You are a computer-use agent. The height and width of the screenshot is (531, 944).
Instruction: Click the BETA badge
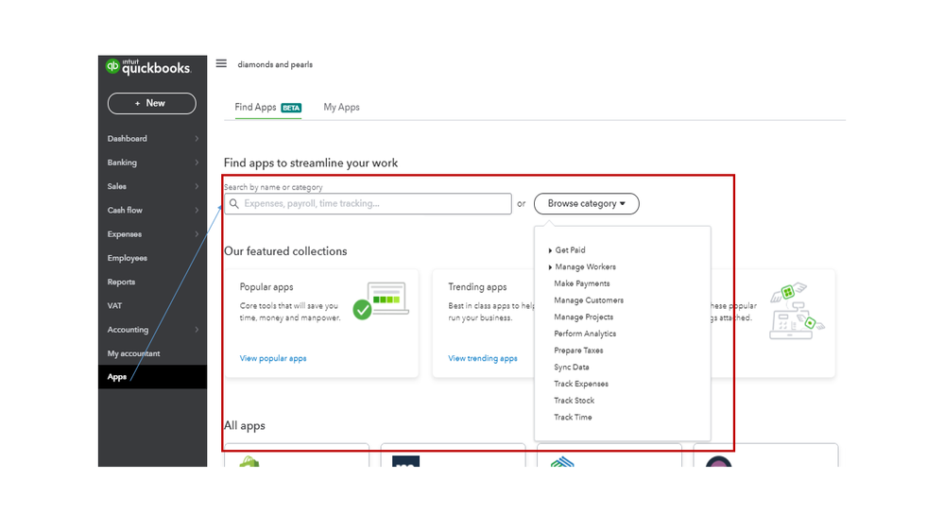[x=291, y=108]
